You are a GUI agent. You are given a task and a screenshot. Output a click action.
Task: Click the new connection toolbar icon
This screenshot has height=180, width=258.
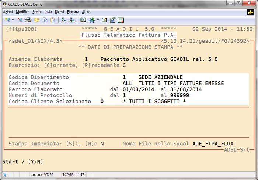coord(7,20)
